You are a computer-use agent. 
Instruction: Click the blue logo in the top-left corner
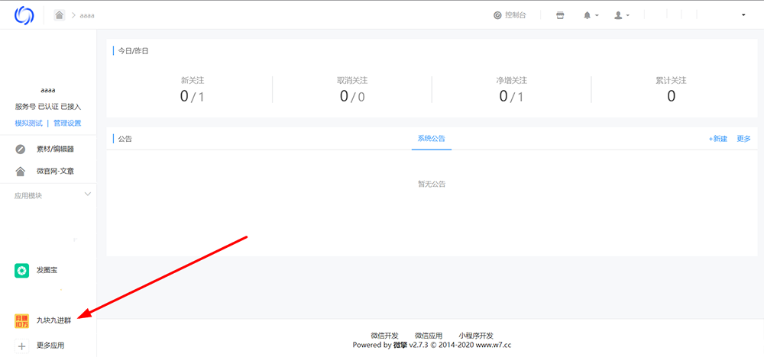pos(24,14)
